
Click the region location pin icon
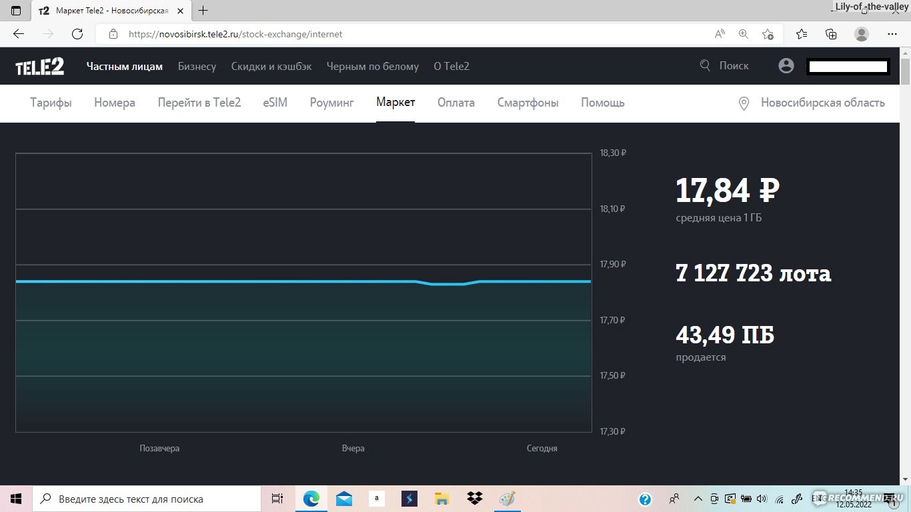coord(744,103)
